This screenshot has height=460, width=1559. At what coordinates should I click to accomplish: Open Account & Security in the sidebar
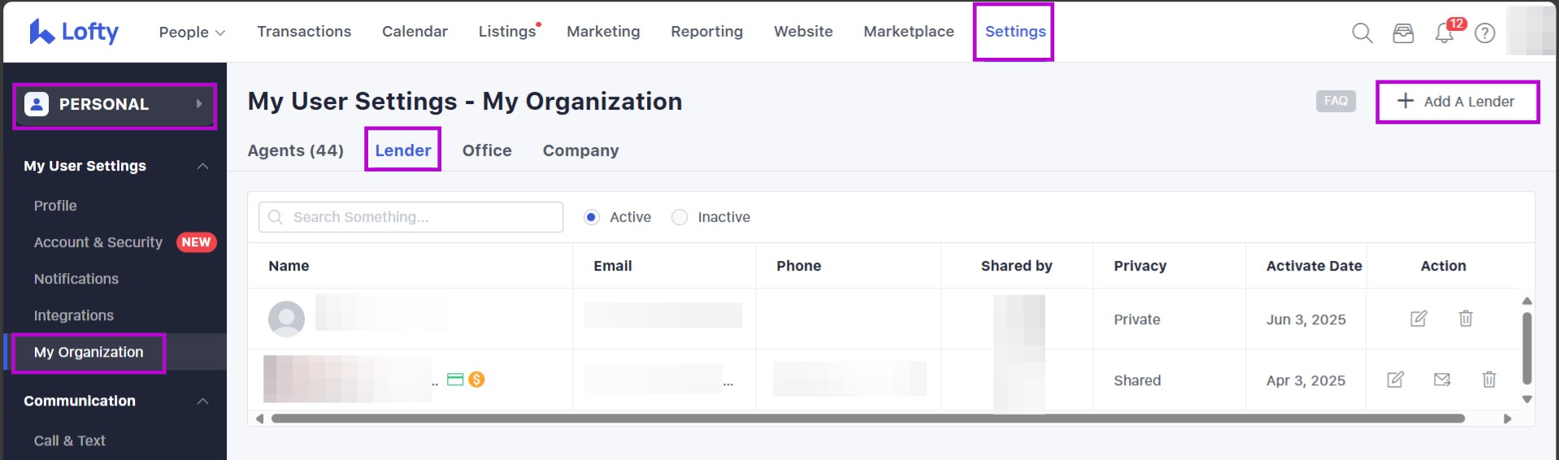[x=98, y=242]
